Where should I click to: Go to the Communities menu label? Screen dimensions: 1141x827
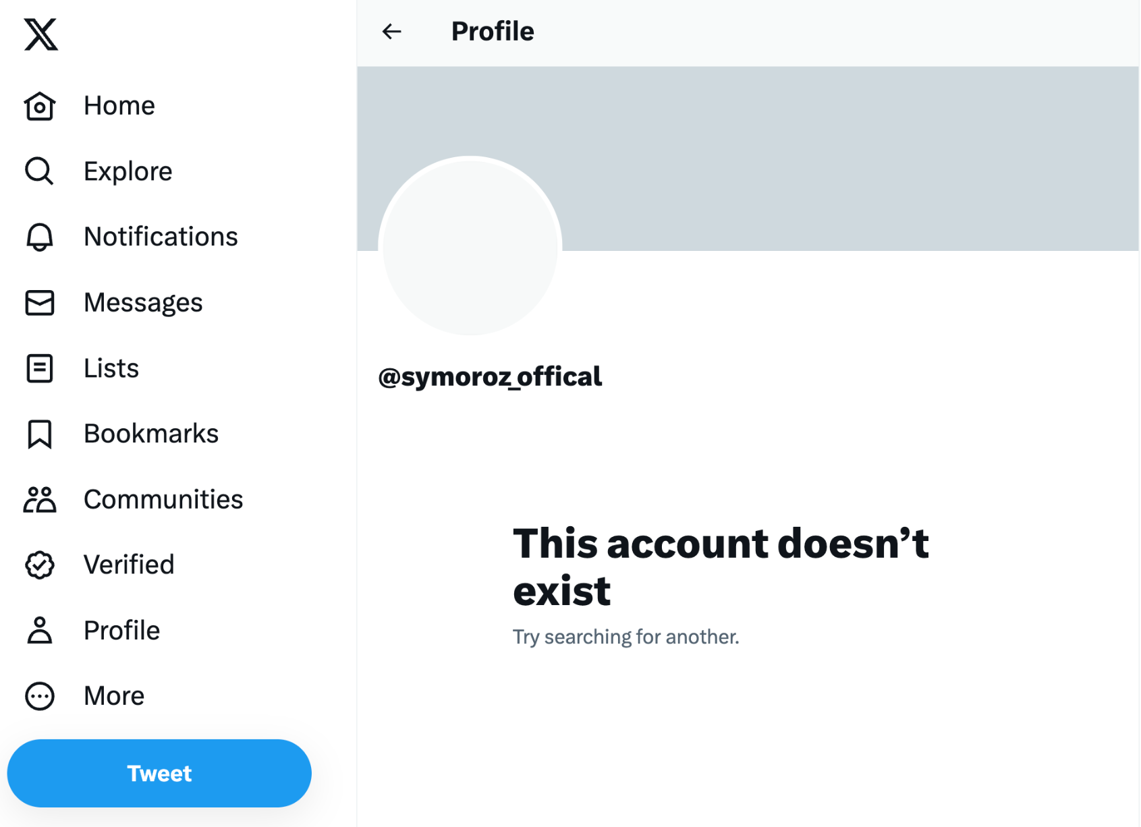click(x=163, y=500)
